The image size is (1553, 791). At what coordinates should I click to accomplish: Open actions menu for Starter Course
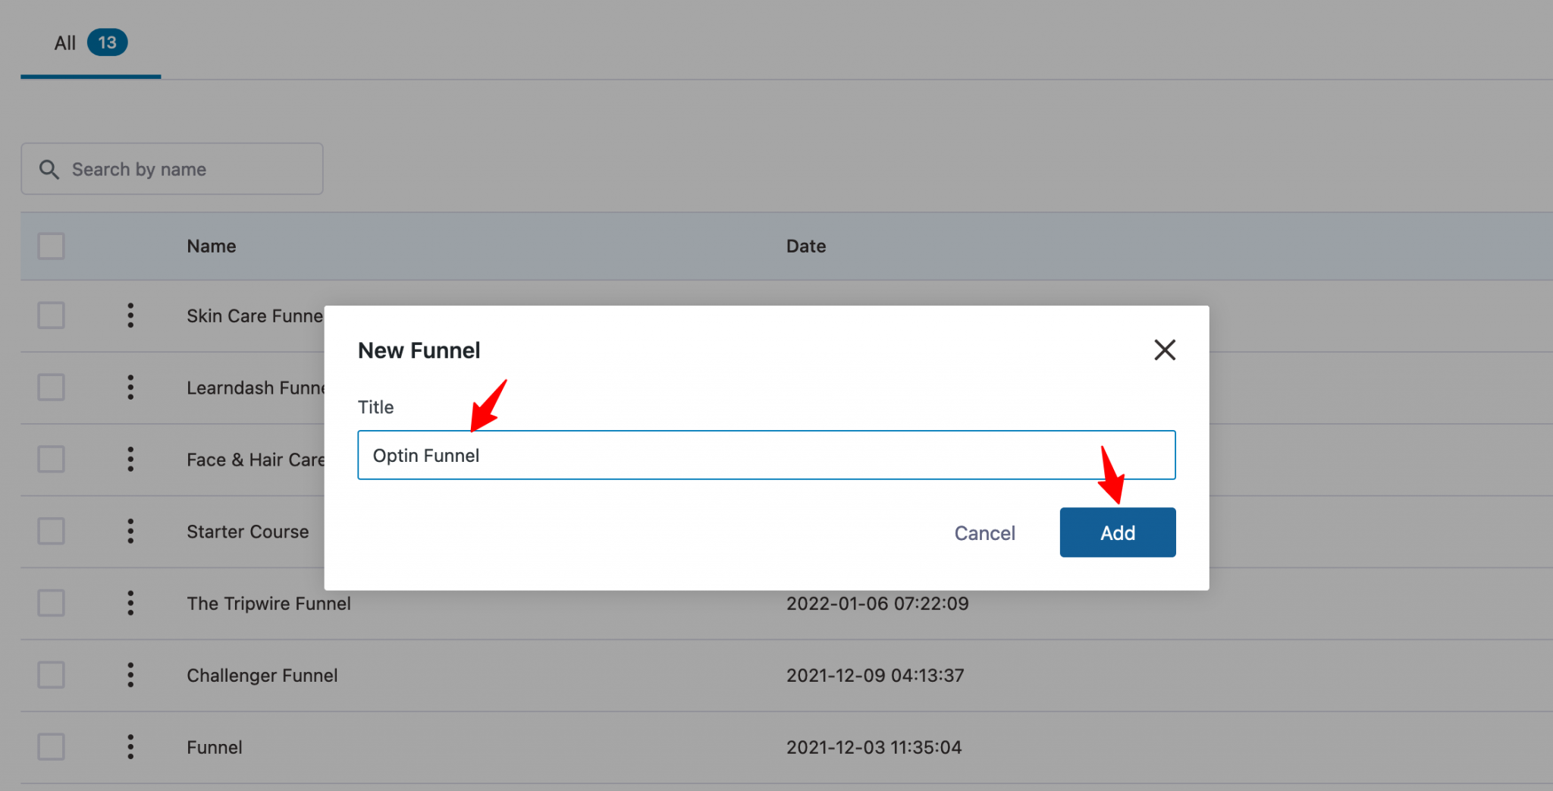(130, 531)
